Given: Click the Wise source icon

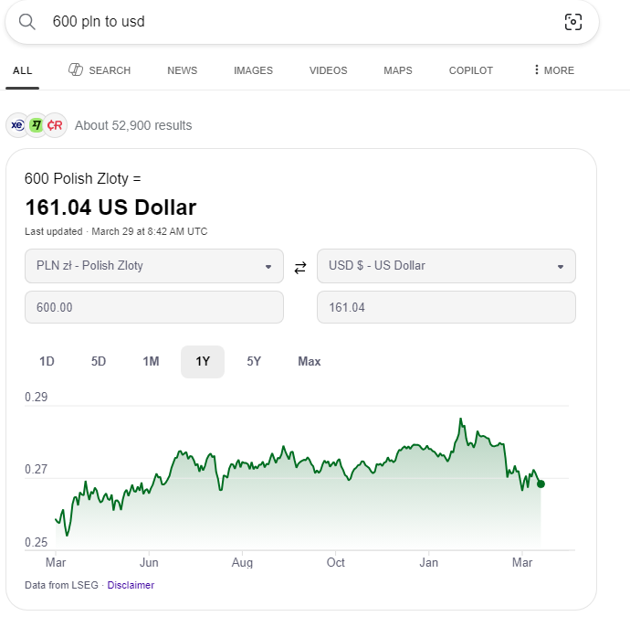Looking at the screenshot, I should click(37, 125).
